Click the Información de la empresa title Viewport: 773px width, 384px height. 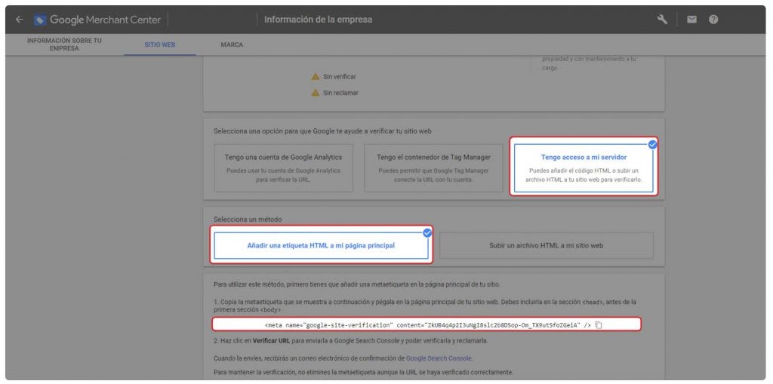pyautogui.click(x=318, y=20)
